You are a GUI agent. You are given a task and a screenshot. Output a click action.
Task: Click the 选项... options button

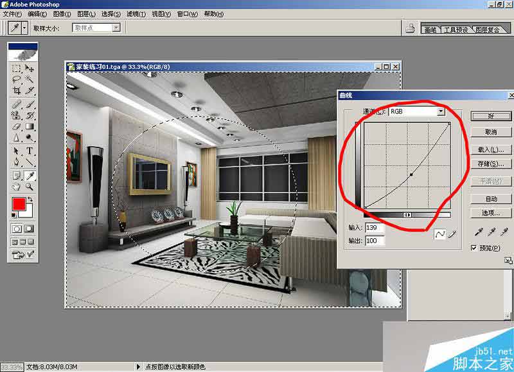(491, 213)
